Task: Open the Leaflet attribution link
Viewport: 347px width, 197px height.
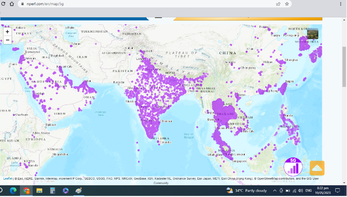Action: pos(8,178)
